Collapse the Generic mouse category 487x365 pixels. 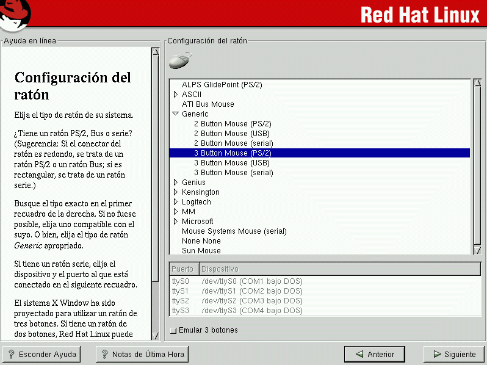[x=175, y=114]
